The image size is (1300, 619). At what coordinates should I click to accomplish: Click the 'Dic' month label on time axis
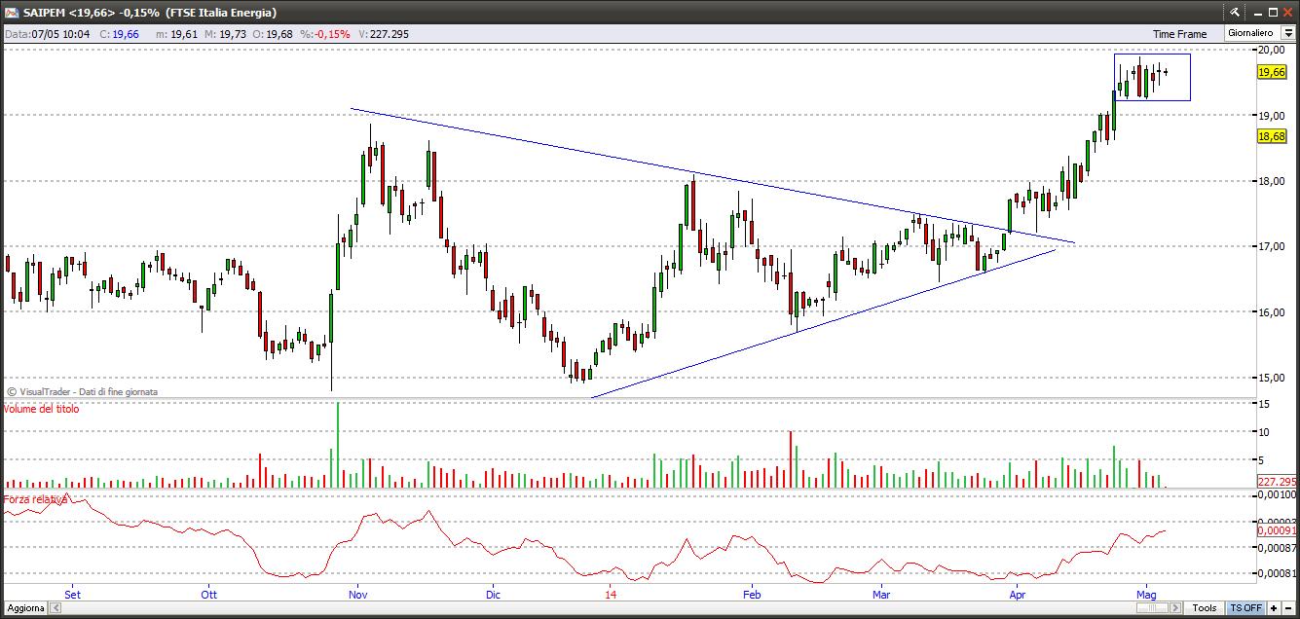point(493,593)
